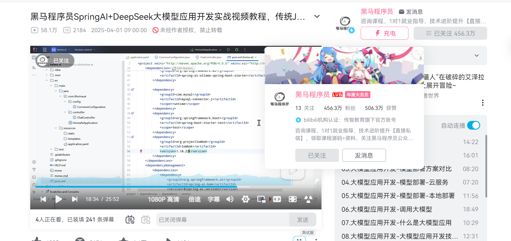Click the 测试版 beta label
Screen dimensions: 511x241
pos(308,233)
